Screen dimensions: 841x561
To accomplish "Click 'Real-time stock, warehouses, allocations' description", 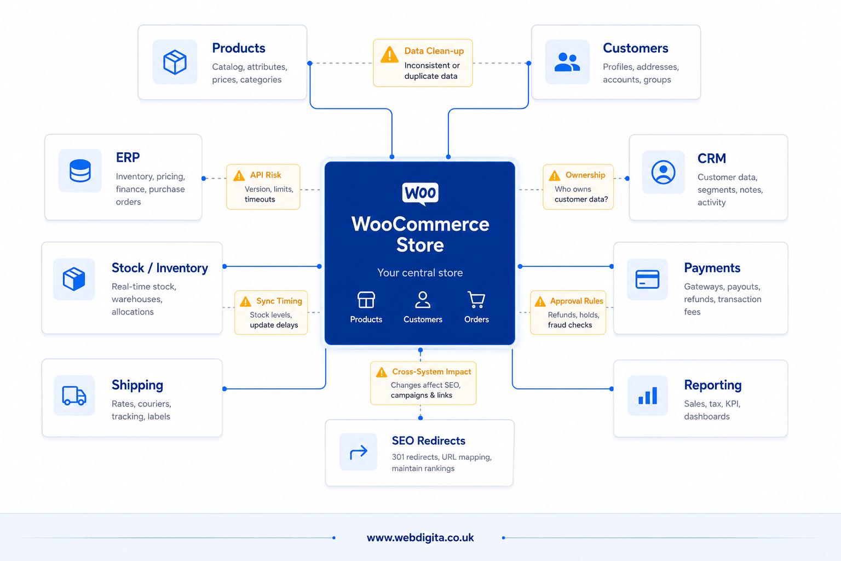I will (144, 299).
